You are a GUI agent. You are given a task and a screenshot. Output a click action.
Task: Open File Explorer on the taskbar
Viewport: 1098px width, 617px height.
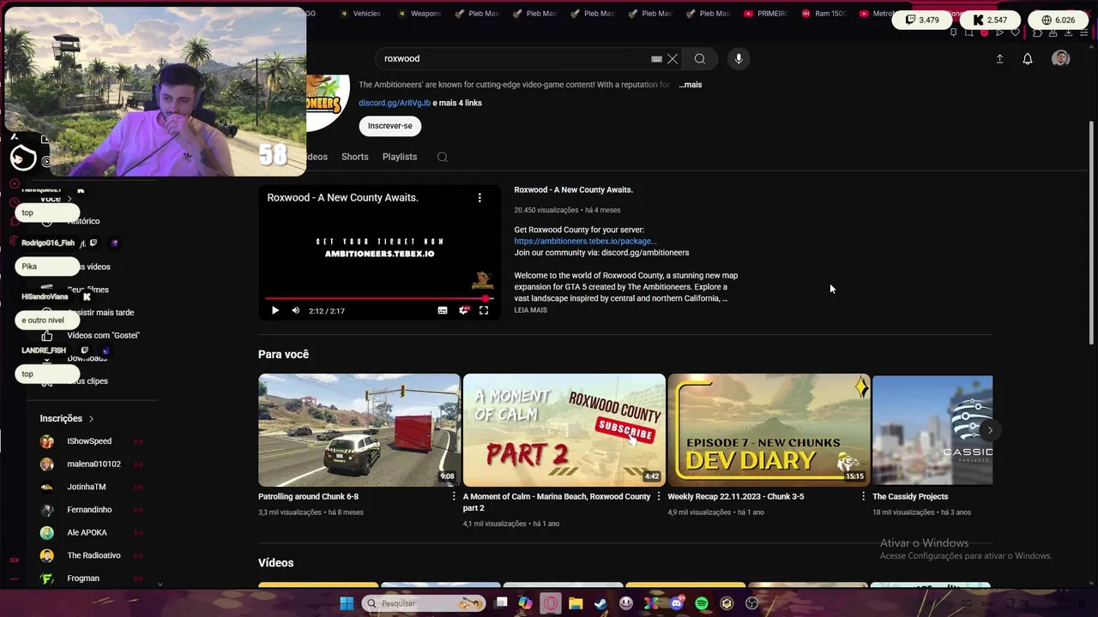(x=576, y=603)
